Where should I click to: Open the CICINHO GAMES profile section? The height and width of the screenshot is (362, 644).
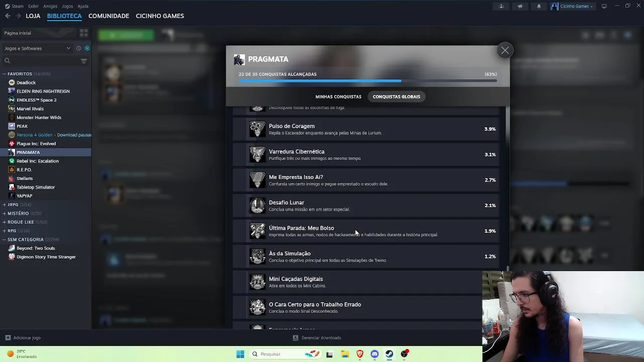pos(159,16)
